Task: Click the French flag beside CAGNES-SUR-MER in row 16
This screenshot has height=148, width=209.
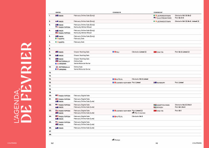Action: (114, 83)
